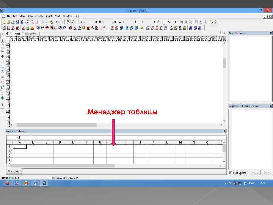The width and height of the screenshot is (273, 205).
Task: Select the yellow-green sphere graph icon
Action: [x=142, y=28]
